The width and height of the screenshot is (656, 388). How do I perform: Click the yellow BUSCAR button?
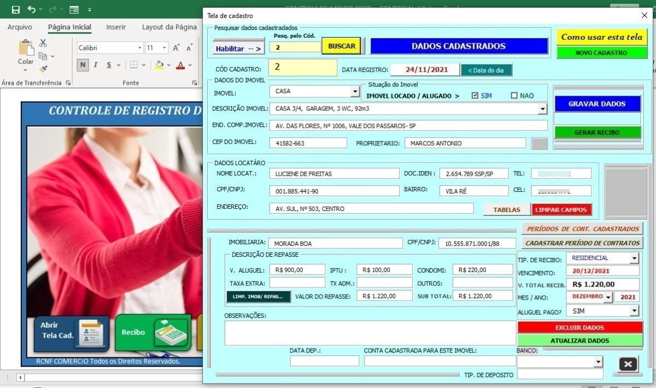point(342,46)
